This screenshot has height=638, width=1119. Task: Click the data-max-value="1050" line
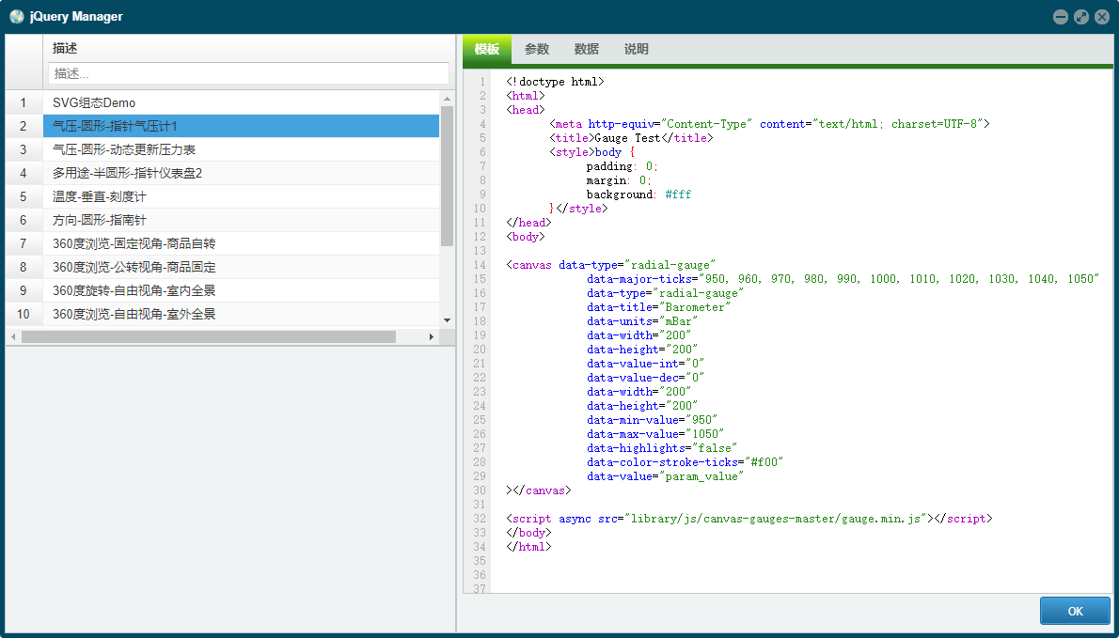coord(655,434)
